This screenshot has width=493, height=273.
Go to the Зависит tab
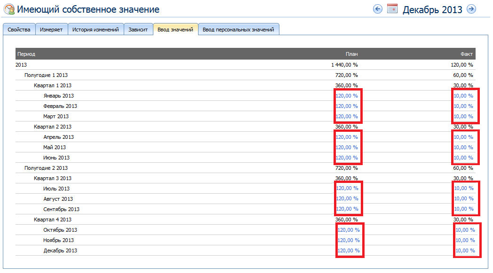pos(138,30)
